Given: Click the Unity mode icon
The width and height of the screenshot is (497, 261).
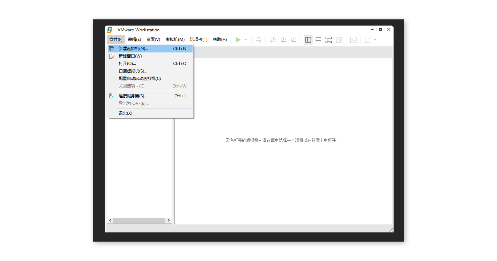Looking at the screenshot, I should tap(339, 40).
